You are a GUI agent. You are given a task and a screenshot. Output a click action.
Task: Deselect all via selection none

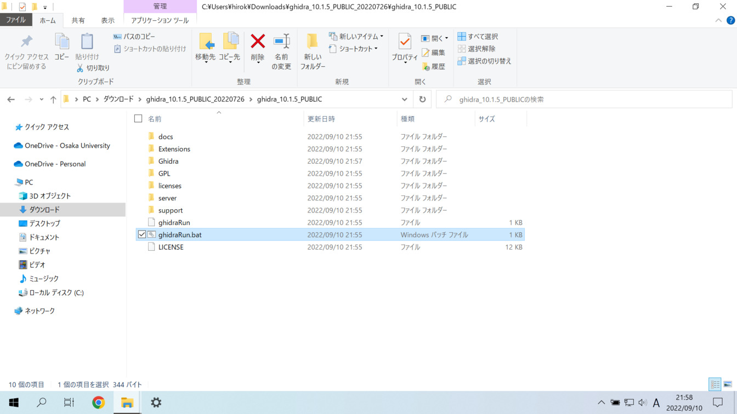tap(477, 49)
